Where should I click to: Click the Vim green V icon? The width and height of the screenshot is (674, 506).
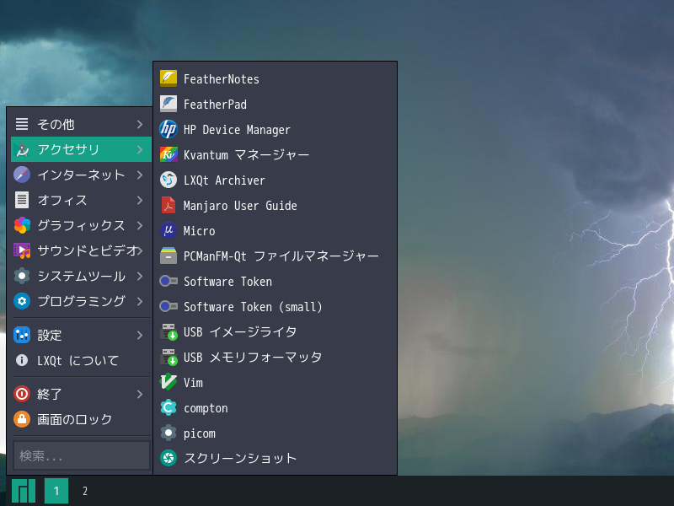click(168, 382)
